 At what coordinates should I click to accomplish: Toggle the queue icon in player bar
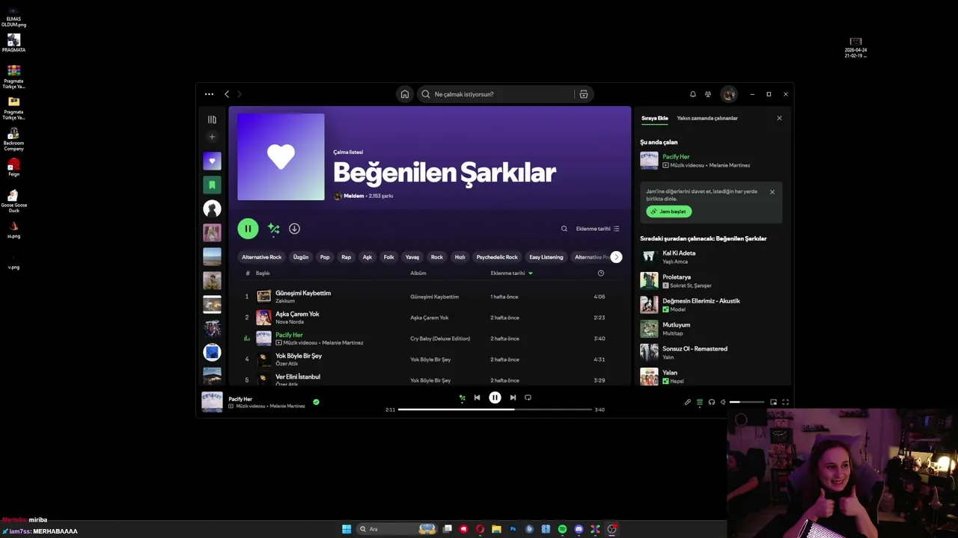point(700,402)
